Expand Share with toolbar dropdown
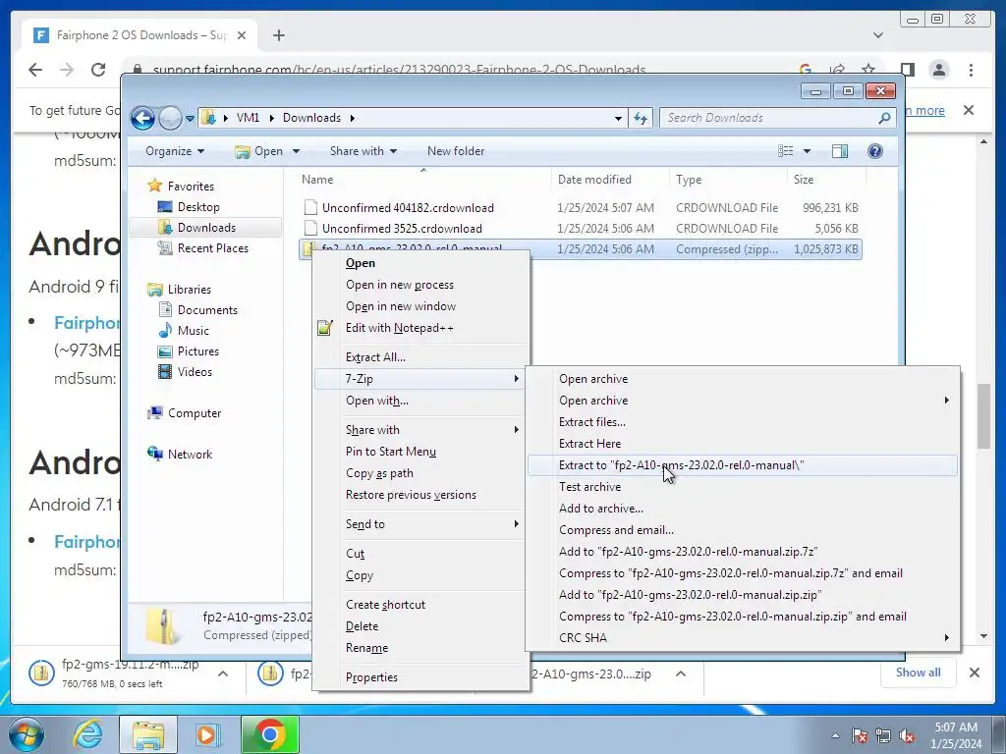Viewport: 1006px width, 754px height. pyautogui.click(x=363, y=151)
